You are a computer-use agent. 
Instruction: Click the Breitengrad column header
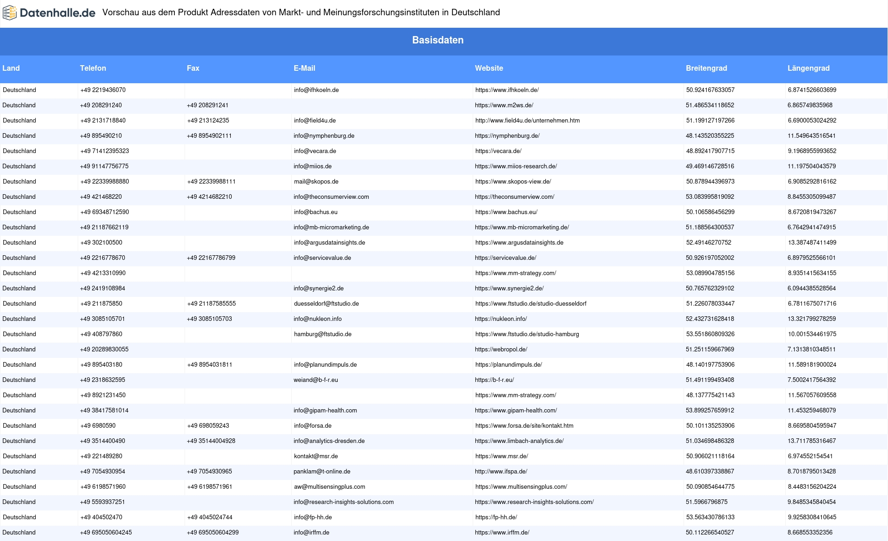706,68
